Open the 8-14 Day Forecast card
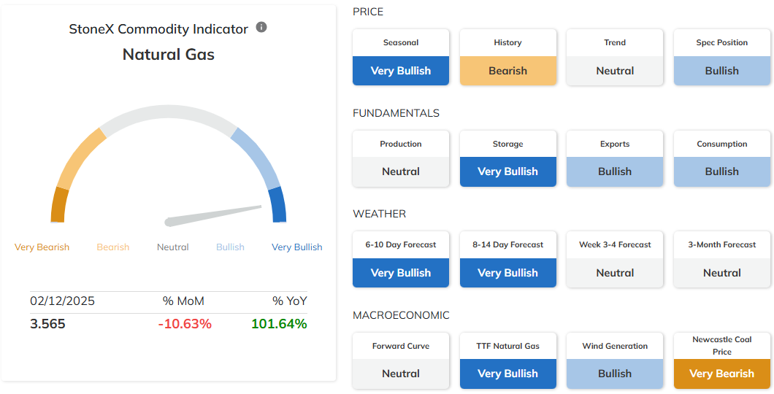774x394 pixels. coord(508,259)
